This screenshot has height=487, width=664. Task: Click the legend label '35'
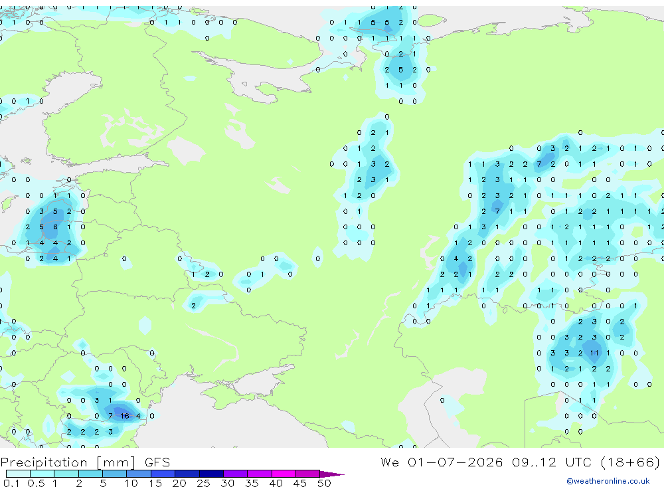click(x=252, y=483)
